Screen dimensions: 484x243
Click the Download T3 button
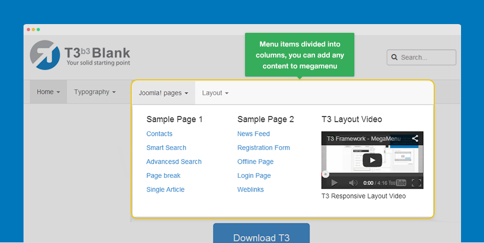[x=261, y=237]
